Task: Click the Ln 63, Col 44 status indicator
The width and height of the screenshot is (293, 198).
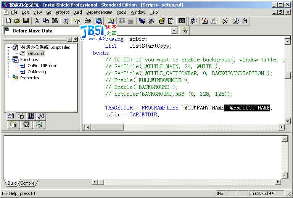Action: [261, 193]
